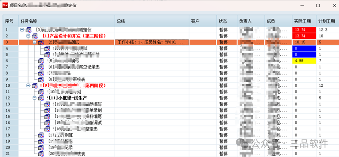Image resolution: width=339 pixels, height=157 pixels.
Task: Click the 总结 column header
Action: (x=152, y=21)
